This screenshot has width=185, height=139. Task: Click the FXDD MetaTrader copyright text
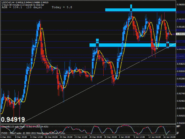point(33,133)
